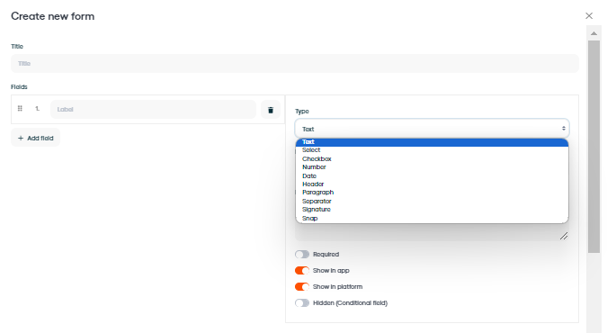
Task: Click the plus icon in Add field
Action: [x=21, y=138]
